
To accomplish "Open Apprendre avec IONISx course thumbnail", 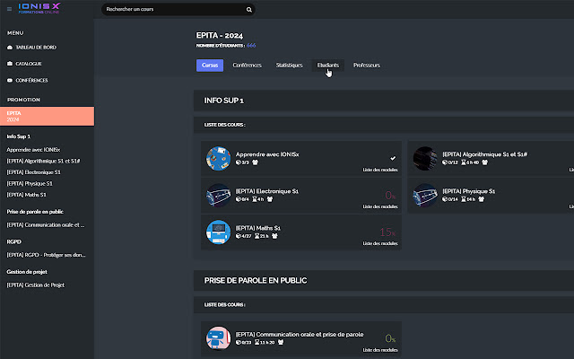I will (x=218, y=159).
